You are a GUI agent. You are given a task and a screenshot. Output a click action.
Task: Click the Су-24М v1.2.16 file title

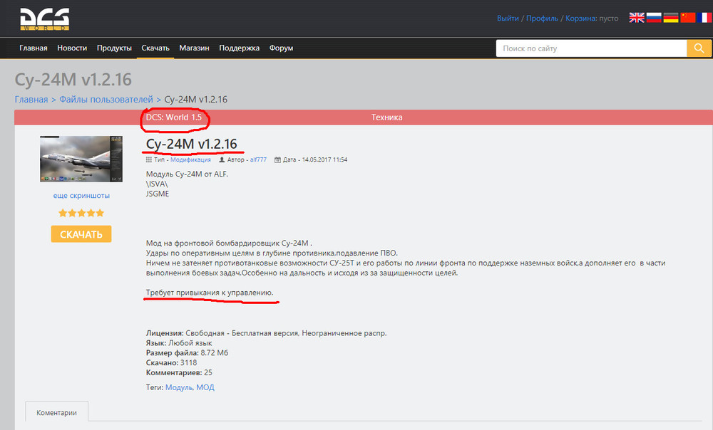[191, 144]
